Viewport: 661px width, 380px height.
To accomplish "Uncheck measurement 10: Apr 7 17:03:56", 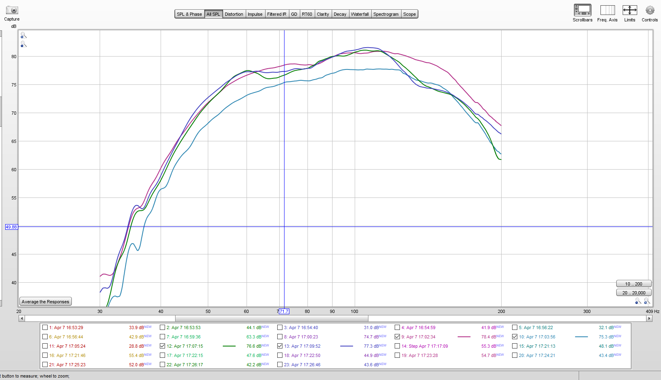I will 515,337.
